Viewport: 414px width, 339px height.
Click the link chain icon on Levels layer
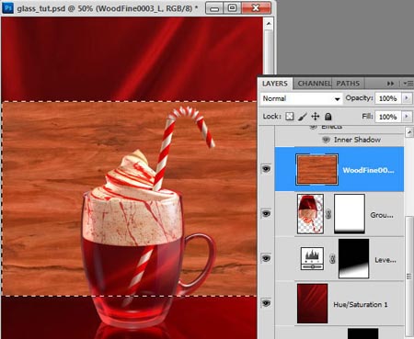click(x=332, y=259)
